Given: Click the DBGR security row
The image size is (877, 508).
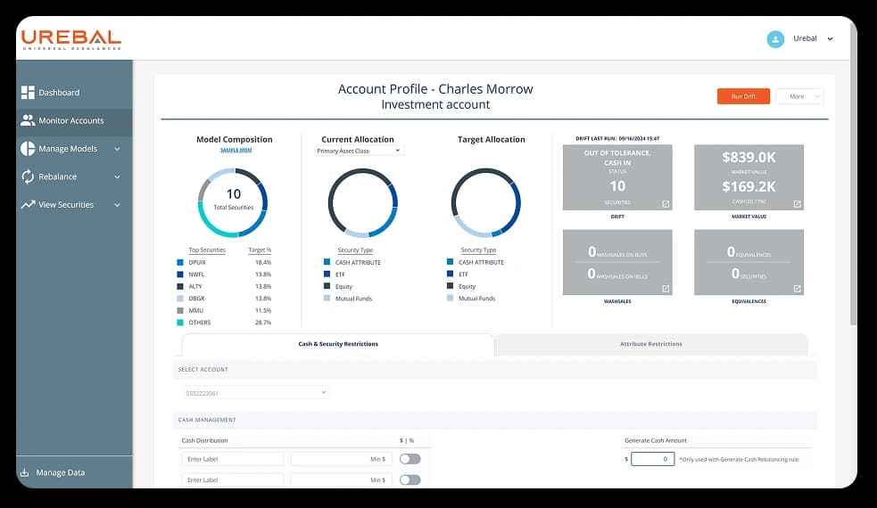Looking at the screenshot, I should tap(224, 299).
